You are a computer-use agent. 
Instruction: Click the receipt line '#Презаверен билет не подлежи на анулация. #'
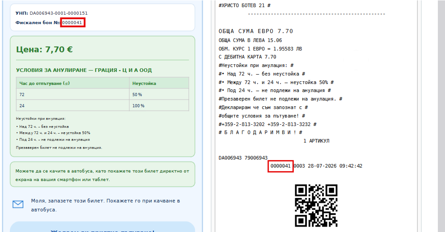(280, 99)
